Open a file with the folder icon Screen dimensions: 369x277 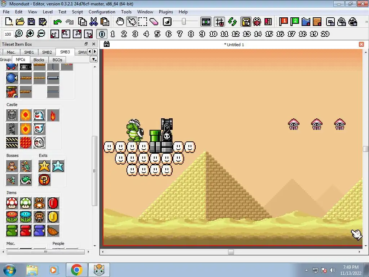[x=20, y=22]
